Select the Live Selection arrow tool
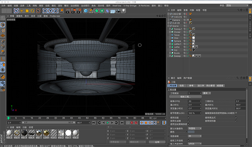The width and height of the screenshot is (252, 147). [x=16, y=11]
